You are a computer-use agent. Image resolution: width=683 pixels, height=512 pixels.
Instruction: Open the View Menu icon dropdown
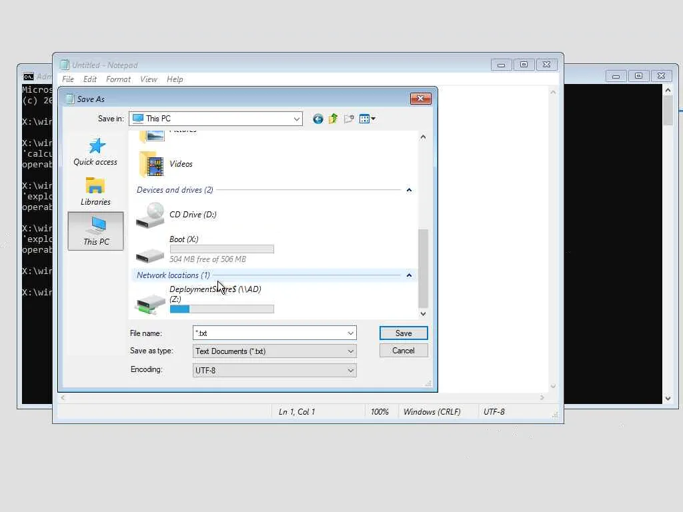tap(368, 119)
